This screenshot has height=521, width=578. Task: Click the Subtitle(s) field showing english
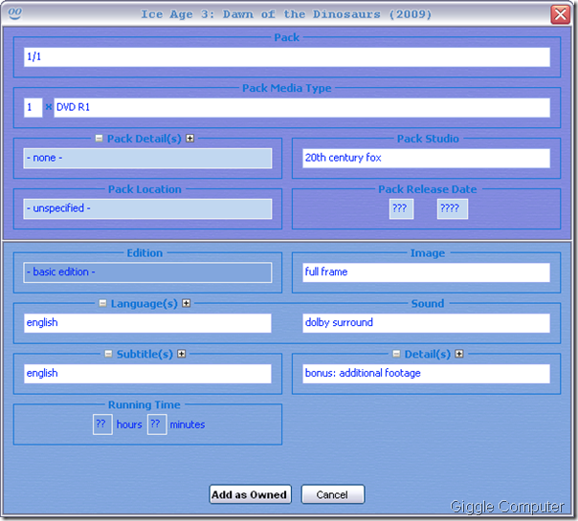[147, 374]
